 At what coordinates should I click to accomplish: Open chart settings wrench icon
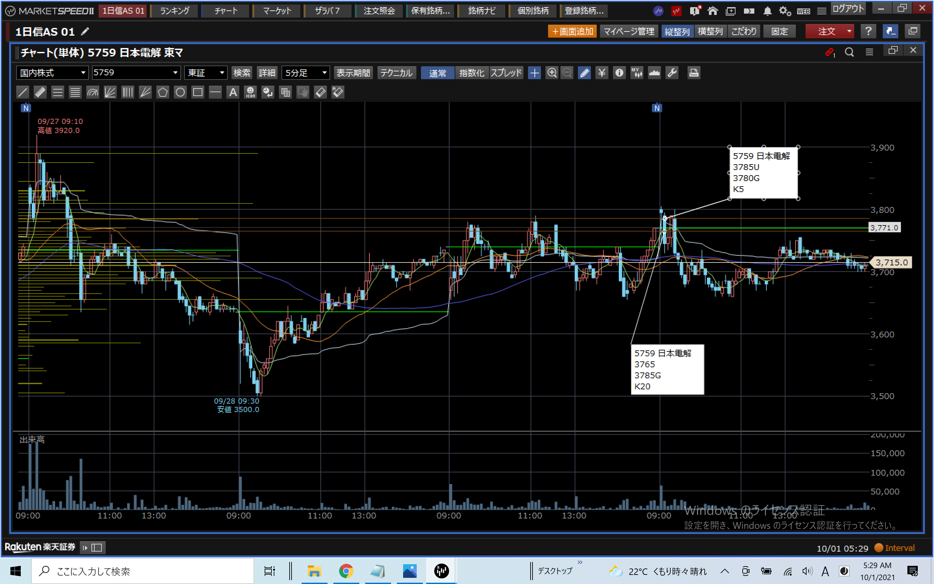click(x=672, y=73)
